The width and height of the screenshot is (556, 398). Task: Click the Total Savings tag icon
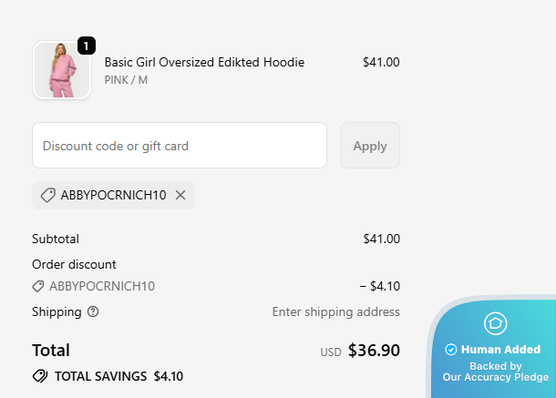tap(40, 375)
